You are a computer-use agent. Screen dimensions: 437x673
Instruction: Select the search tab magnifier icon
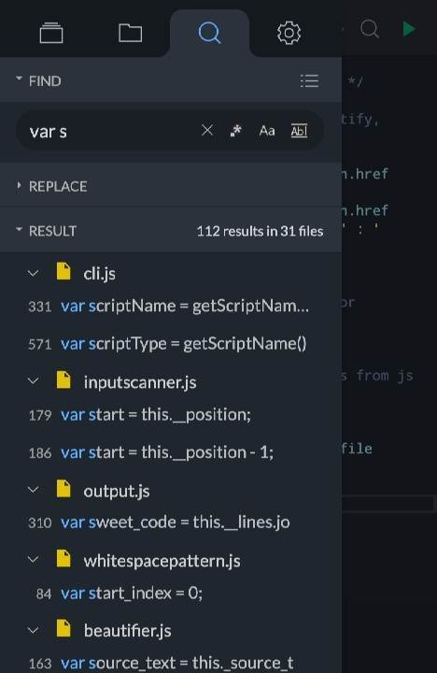click(x=210, y=33)
